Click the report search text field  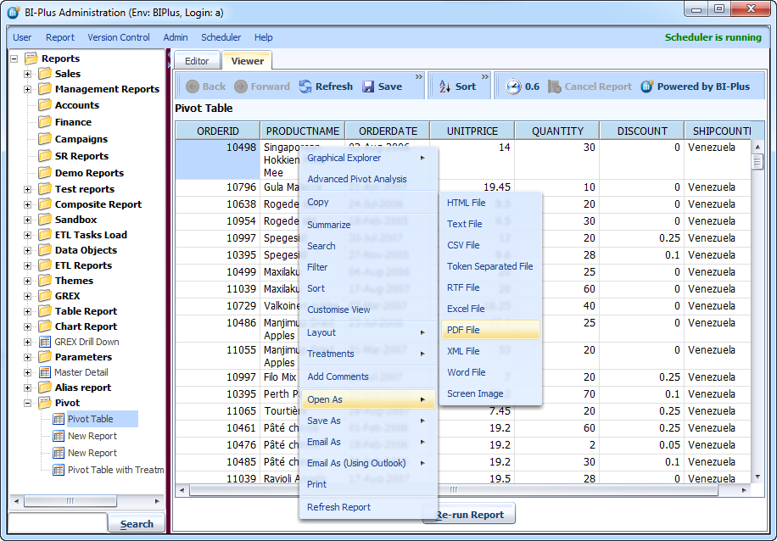[x=58, y=523]
